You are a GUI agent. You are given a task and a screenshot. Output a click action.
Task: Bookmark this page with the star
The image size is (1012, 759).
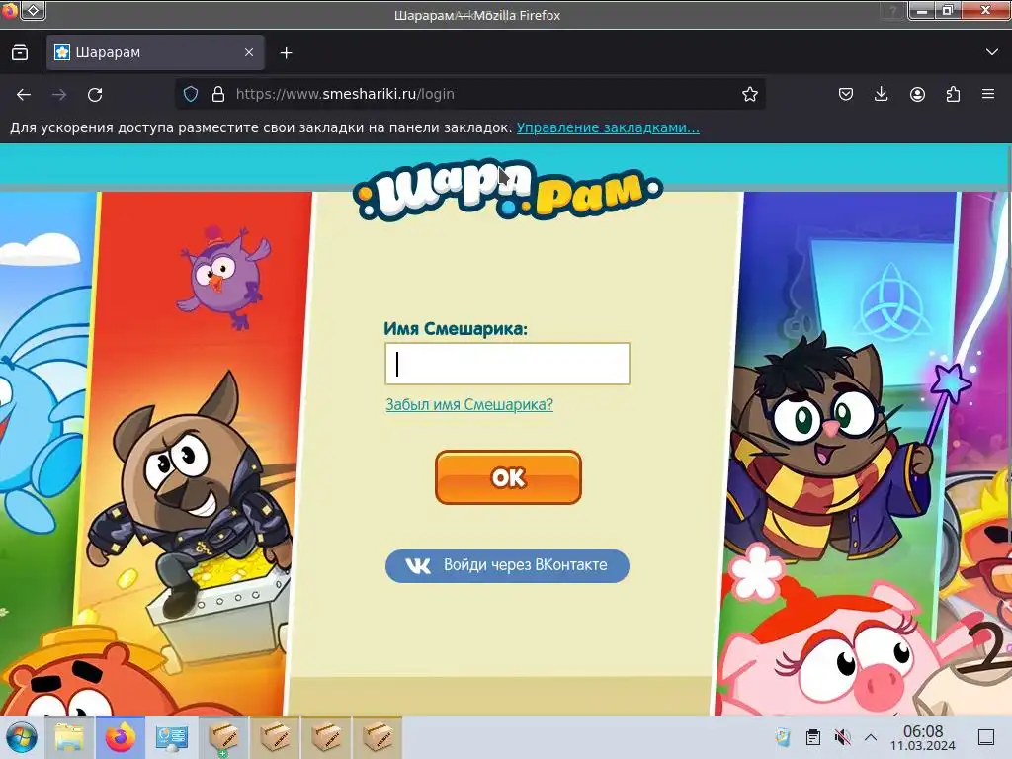(749, 94)
